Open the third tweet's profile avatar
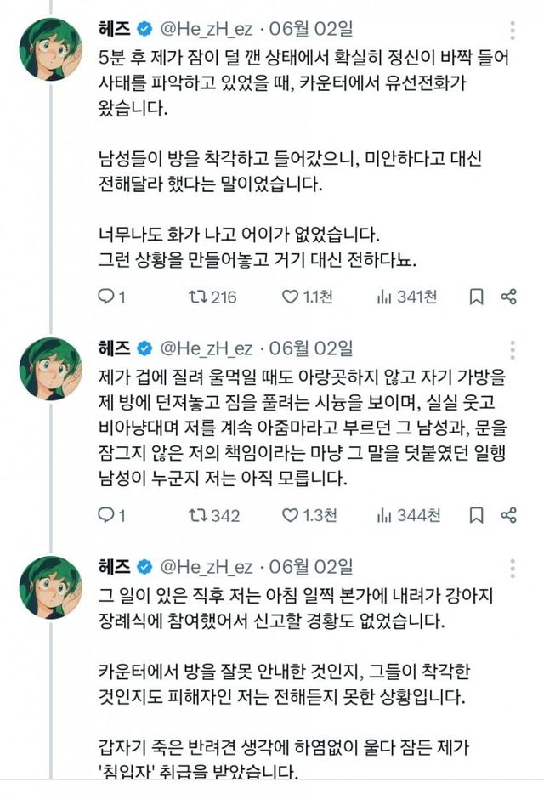Image resolution: width=544 pixels, height=799 pixels. 50,586
